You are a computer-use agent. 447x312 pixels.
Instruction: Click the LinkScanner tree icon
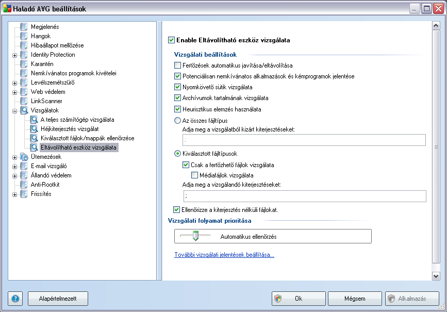pos(24,101)
